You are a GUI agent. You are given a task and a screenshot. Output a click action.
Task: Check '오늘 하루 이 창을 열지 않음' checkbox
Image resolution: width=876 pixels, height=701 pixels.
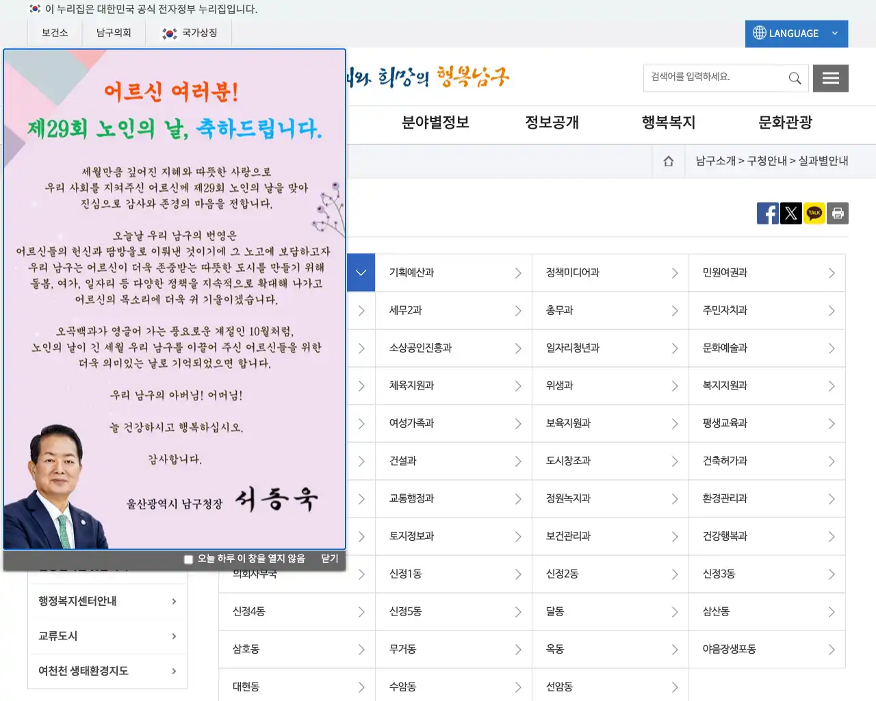[189, 559]
